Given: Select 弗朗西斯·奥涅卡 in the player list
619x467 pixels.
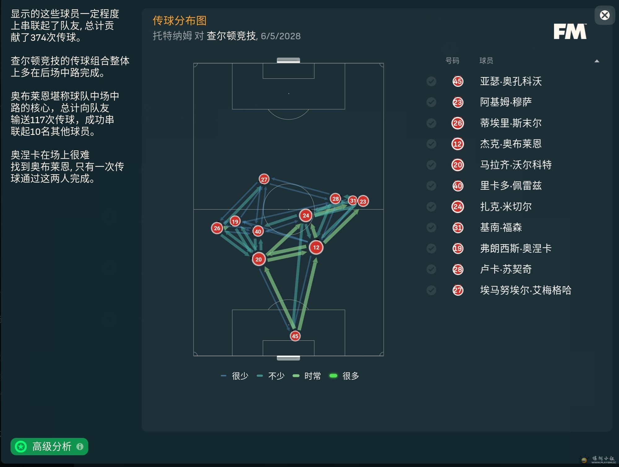Looking at the screenshot, I should pos(516,249).
